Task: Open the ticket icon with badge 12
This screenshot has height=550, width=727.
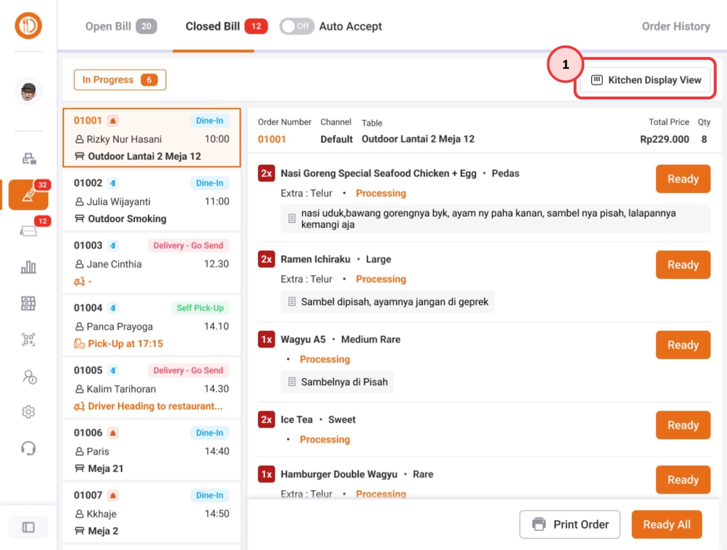Action: (28, 231)
